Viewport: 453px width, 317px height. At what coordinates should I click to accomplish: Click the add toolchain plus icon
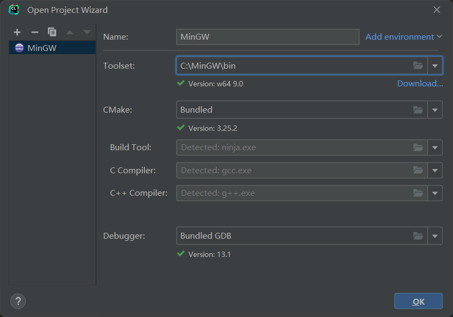[x=17, y=32]
